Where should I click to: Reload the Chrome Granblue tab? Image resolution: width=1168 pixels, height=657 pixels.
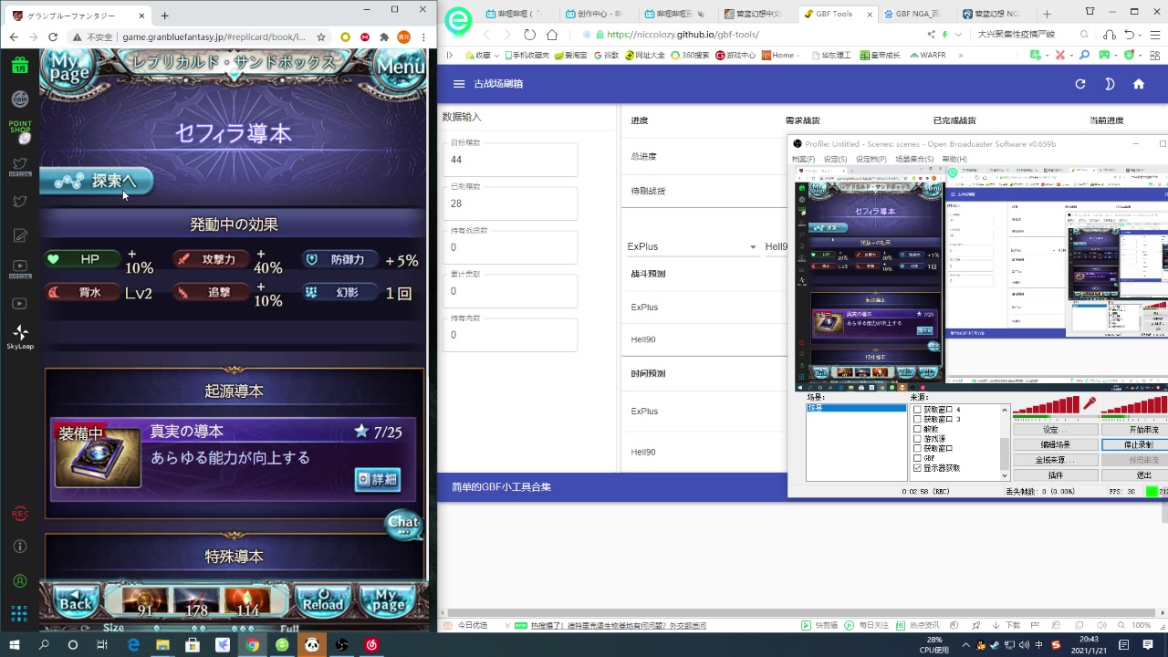pos(53,36)
